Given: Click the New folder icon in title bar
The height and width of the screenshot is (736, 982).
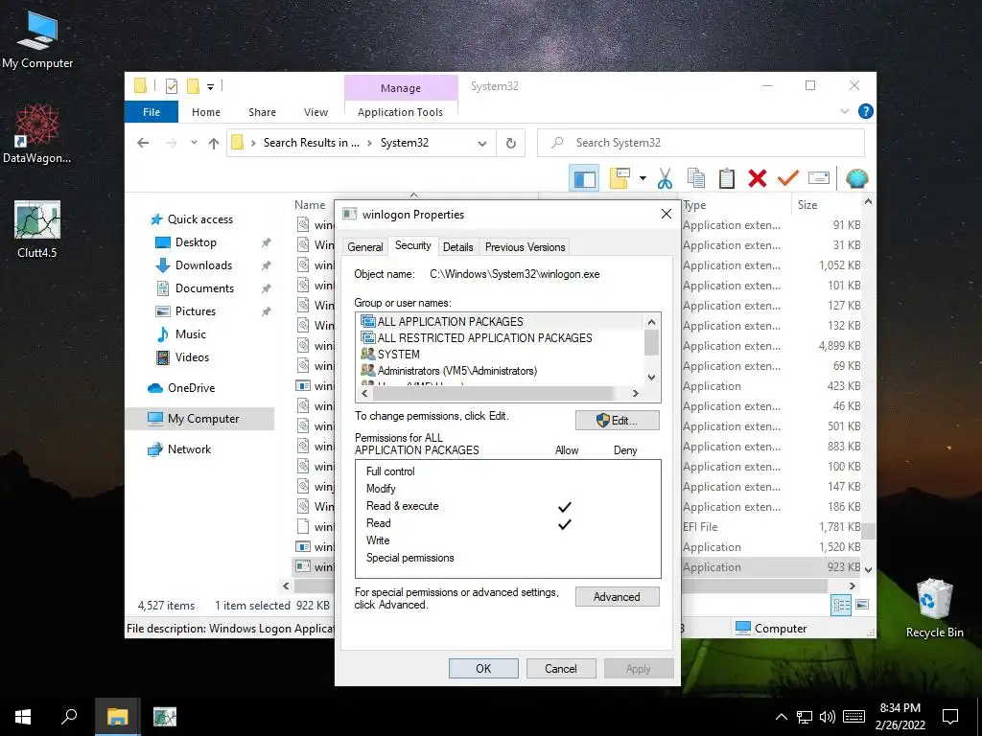Looking at the screenshot, I should pyautogui.click(x=194, y=86).
